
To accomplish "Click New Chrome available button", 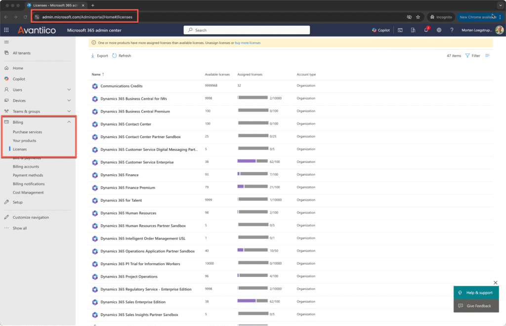I will [x=477, y=17].
